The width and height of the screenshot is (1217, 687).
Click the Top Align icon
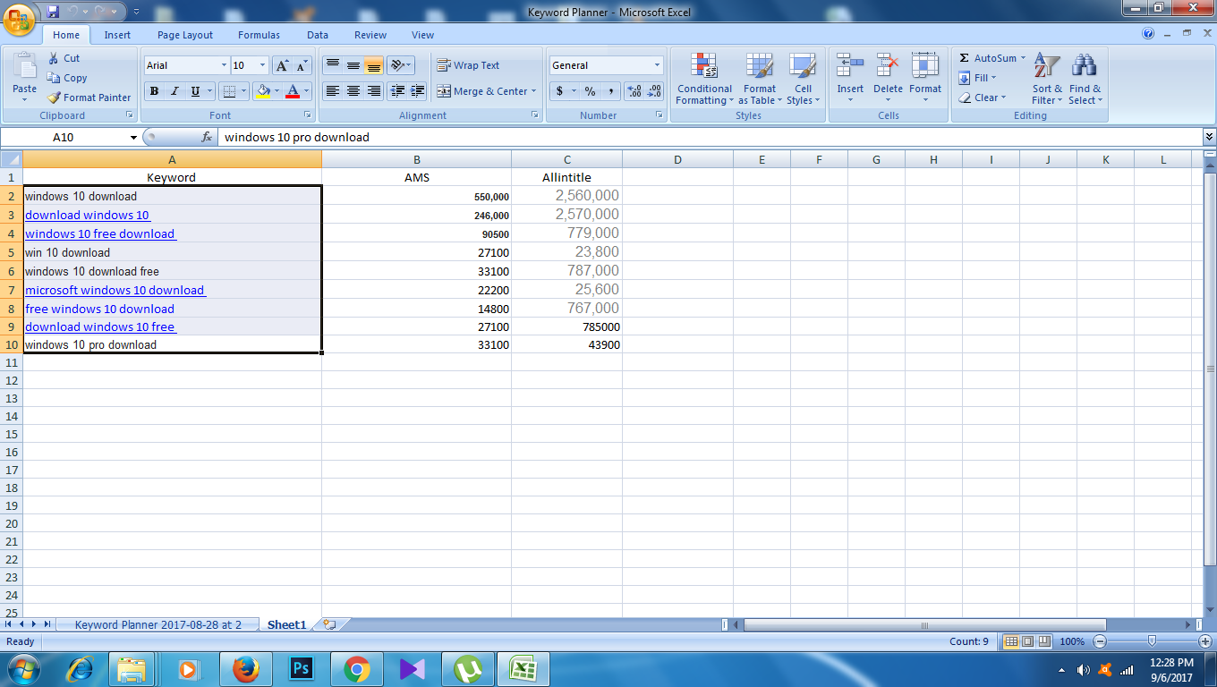[333, 65]
